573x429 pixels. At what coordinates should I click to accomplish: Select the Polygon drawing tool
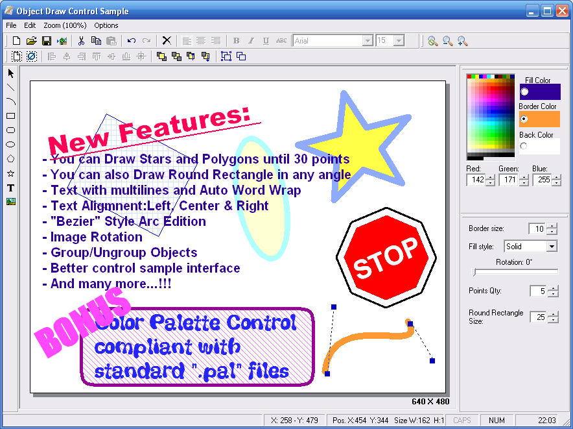(x=10, y=159)
